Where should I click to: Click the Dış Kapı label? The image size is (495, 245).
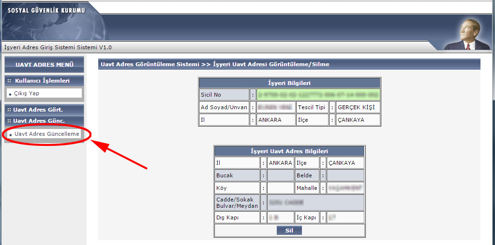pos(237,217)
